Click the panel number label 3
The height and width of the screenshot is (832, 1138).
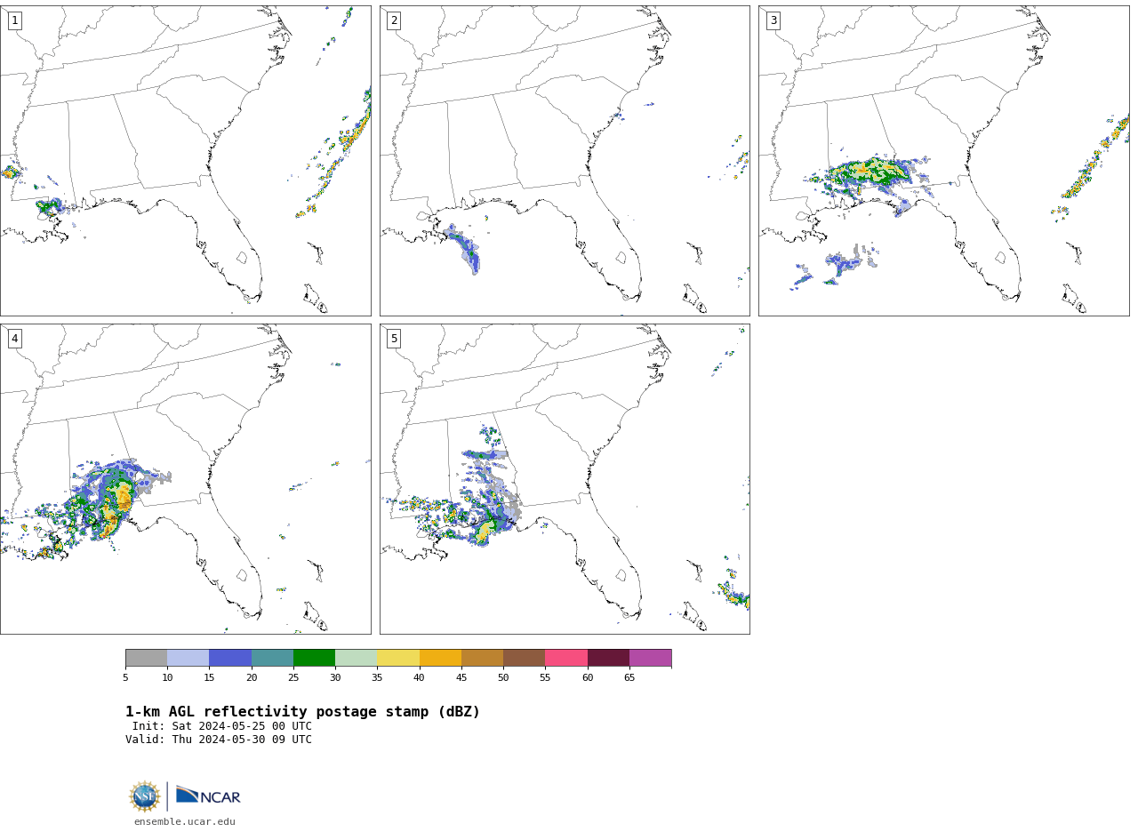pyautogui.click(x=773, y=20)
